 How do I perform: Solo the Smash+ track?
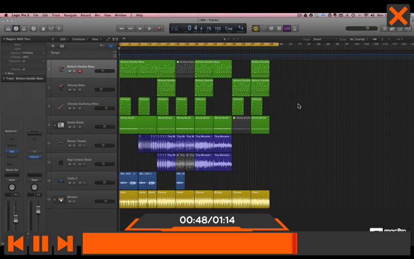[x=74, y=202]
